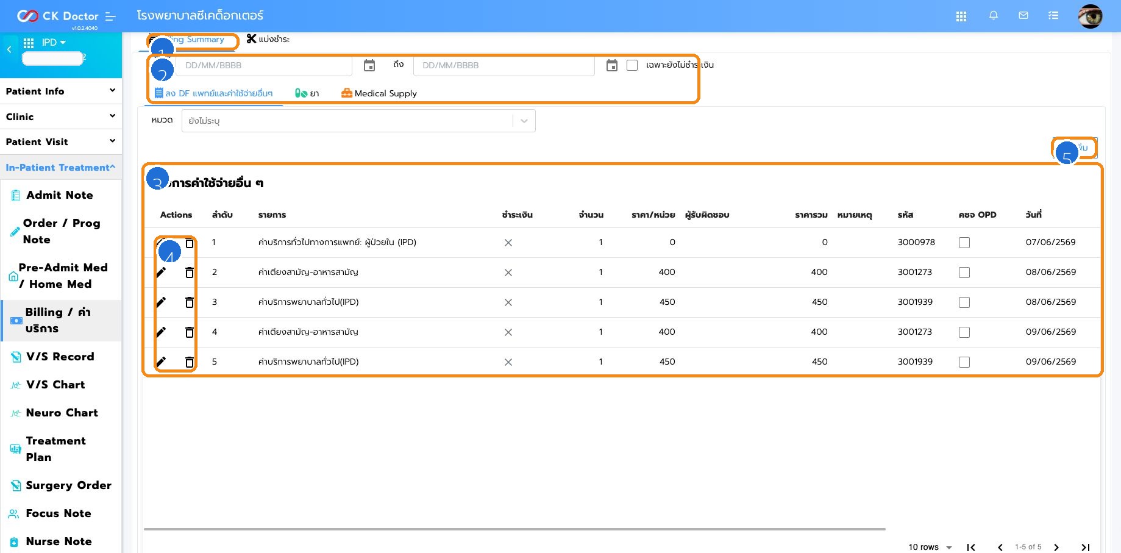Click the back chevron in IPD panel
The height and width of the screenshot is (553, 1121).
tap(9, 49)
